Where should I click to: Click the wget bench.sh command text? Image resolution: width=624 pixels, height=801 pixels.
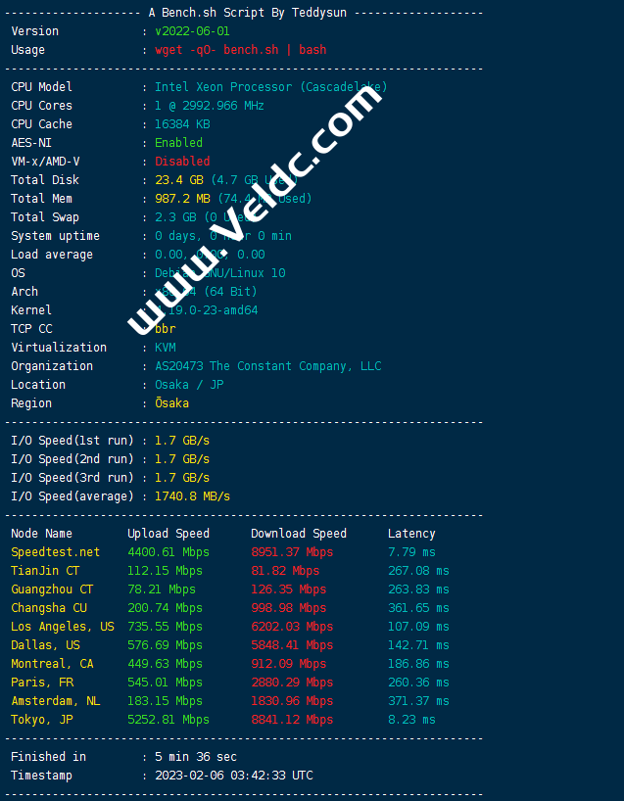241,50
